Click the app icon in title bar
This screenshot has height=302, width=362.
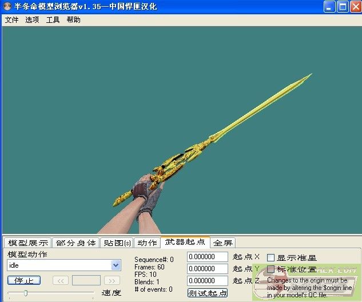tap(7, 6)
